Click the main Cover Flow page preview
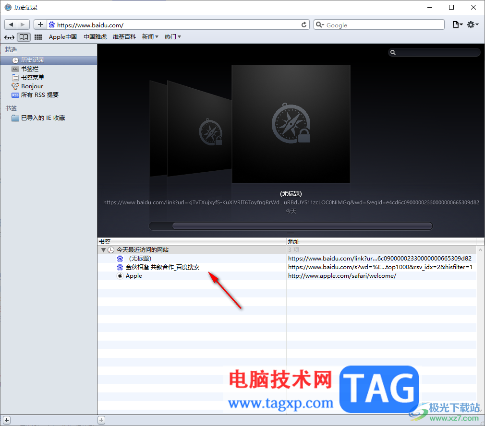The width and height of the screenshot is (485, 426). (x=291, y=124)
